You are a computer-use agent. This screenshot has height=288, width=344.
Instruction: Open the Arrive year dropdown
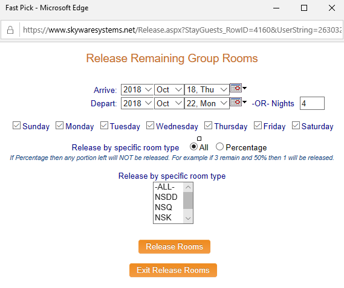pos(137,89)
